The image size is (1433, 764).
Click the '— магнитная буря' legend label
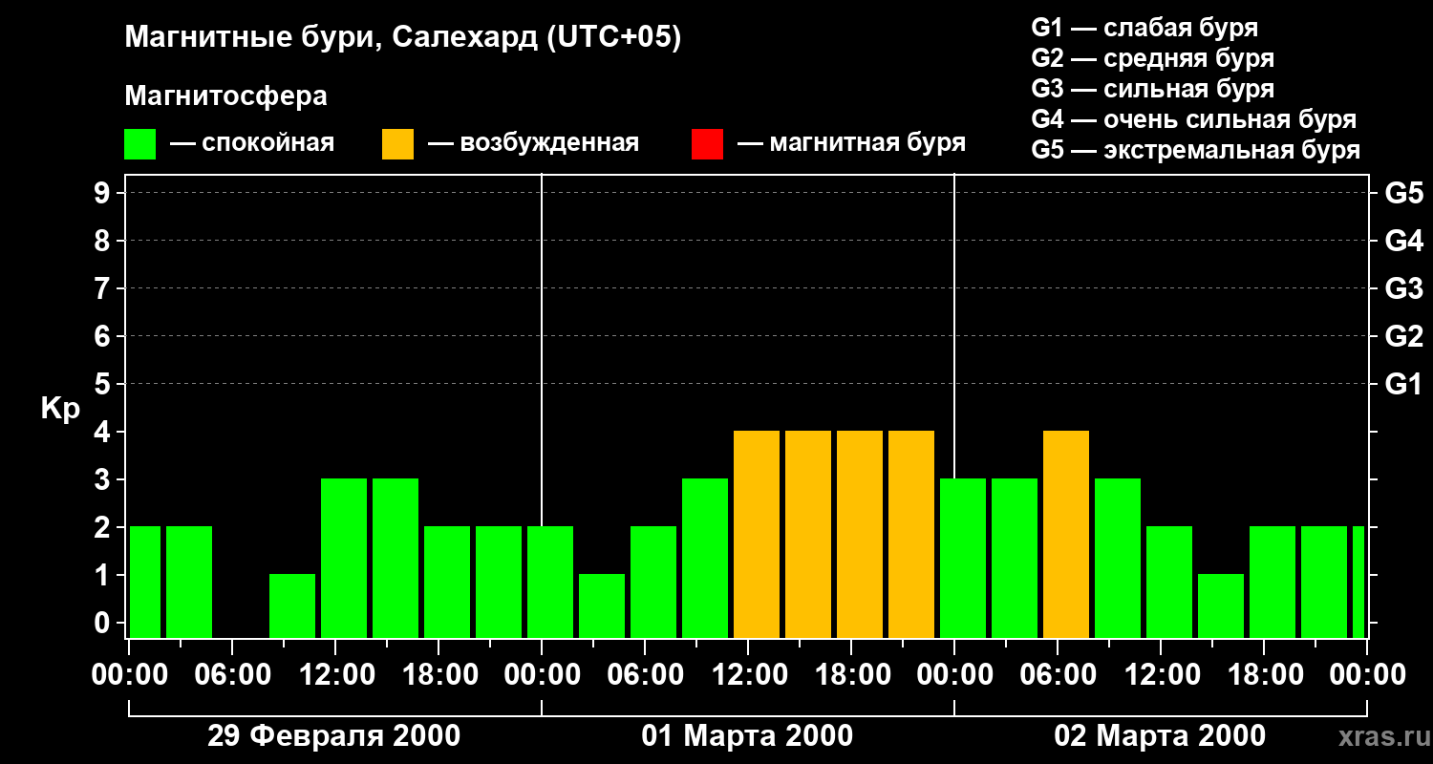click(x=851, y=143)
